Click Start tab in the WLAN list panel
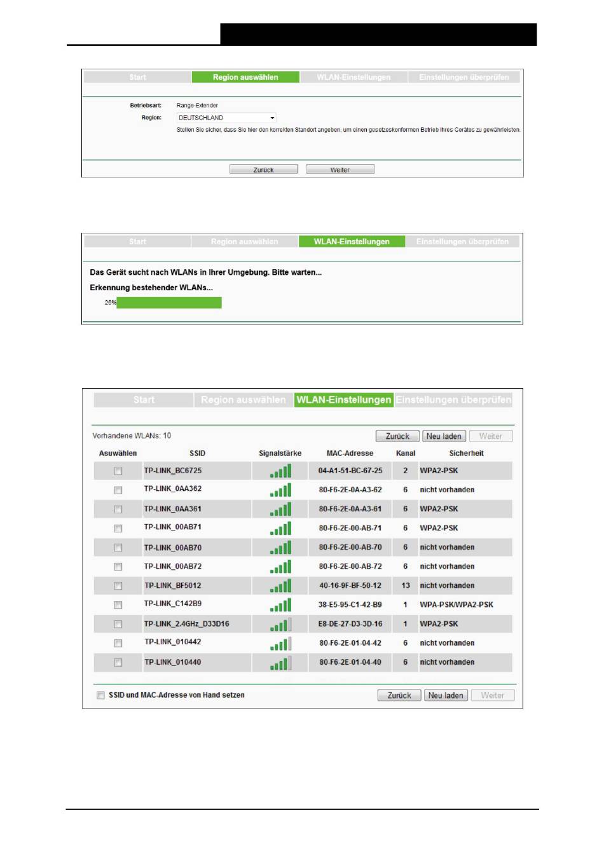Image resolution: width=604 pixels, height=860 pixels. point(144,400)
